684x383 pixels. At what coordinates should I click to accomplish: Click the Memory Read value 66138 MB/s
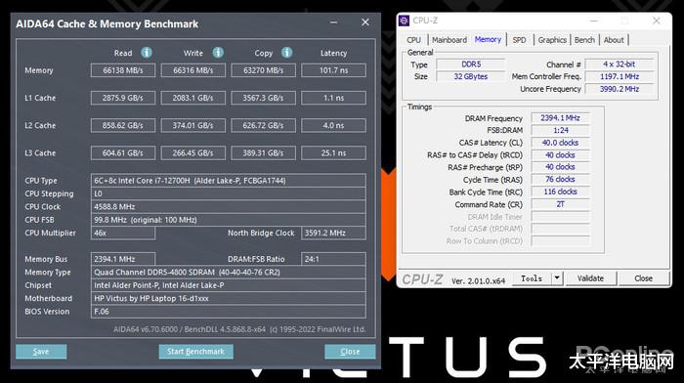[123, 70]
